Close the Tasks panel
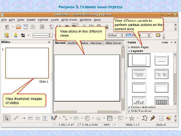Image resolution: width=181 pixels, height=136 pixels. [x=175, y=43]
